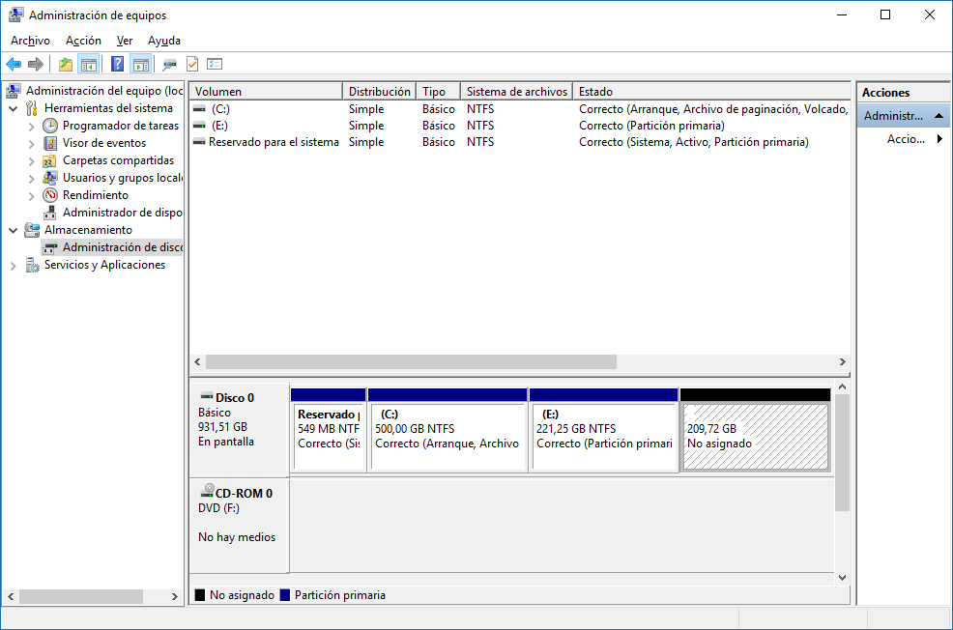Select the 221,25 GB (E:) partition block
Viewport: 953px width, 630px height.
pos(603,430)
